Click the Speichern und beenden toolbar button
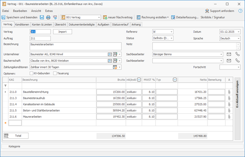 tap(20, 17)
